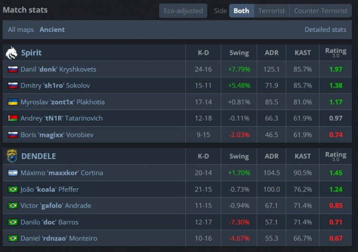Screen dimensions: 358x252
Task: Click the K-D column header in Spirit table
Action: tap(203, 53)
